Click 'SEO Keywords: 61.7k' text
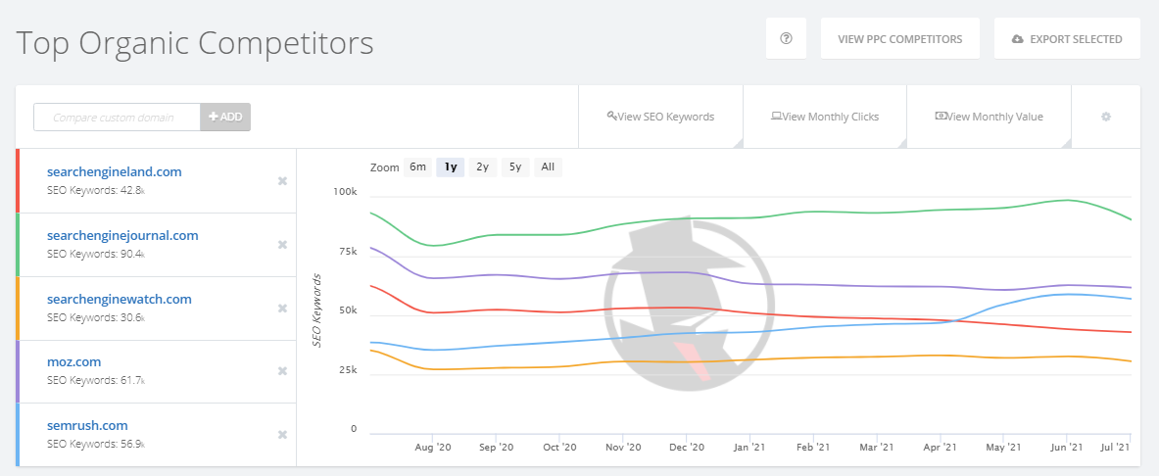Screen dimensions: 1159x476 (x=95, y=380)
